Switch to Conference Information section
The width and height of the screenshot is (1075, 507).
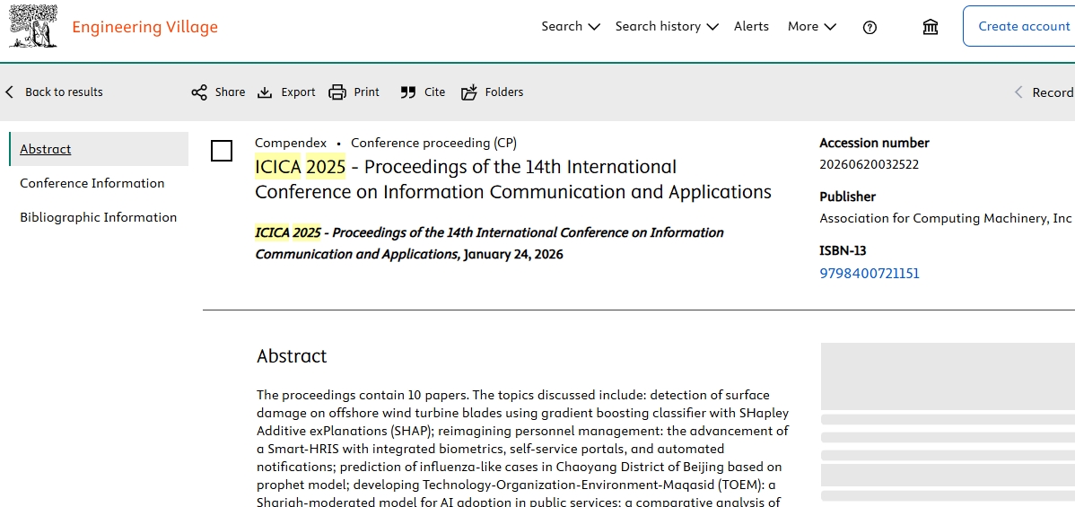point(92,183)
